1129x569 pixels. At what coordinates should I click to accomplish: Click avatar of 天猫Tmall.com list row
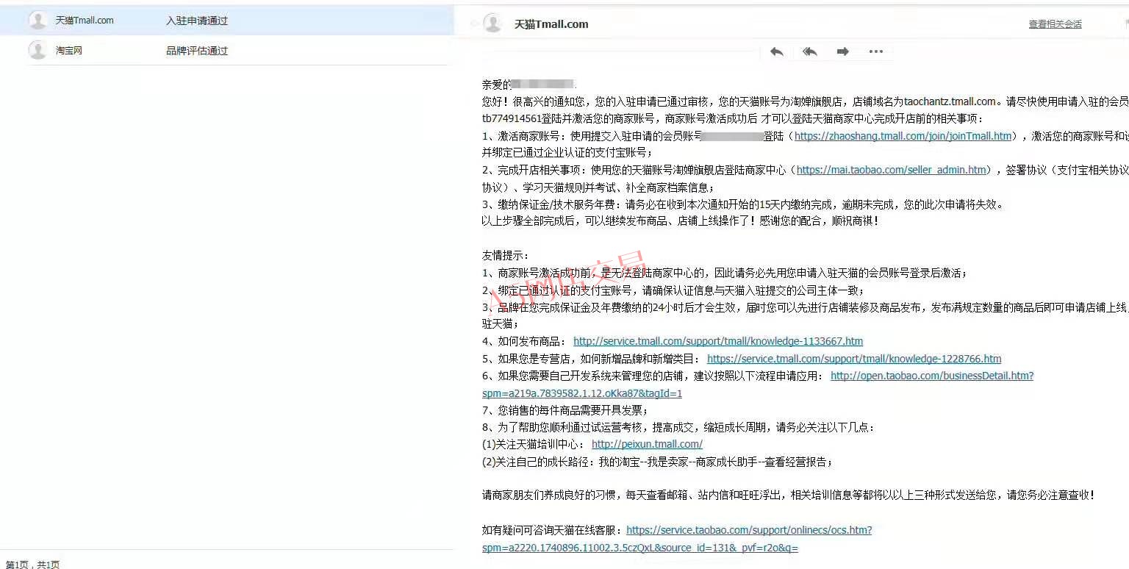(x=37, y=21)
